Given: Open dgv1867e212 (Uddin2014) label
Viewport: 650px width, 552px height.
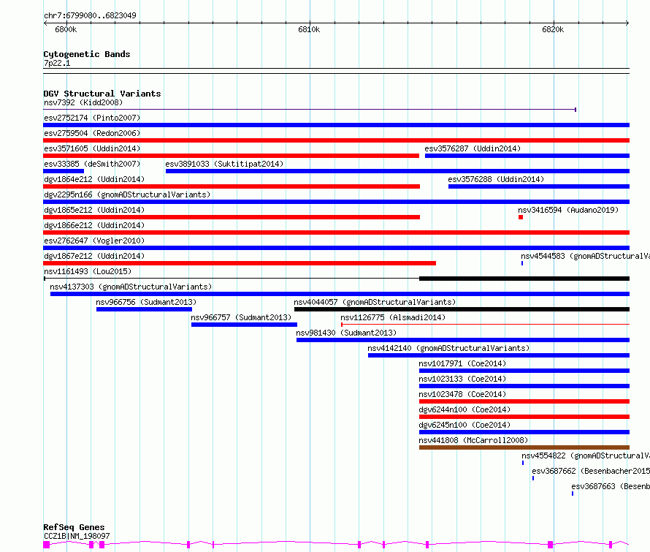Looking at the screenshot, I should pyautogui.click(x=94, y=256).
